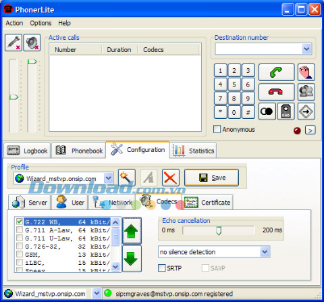Open the Options menu
This screenshot has width=324, height=302.
pos(40,23)
